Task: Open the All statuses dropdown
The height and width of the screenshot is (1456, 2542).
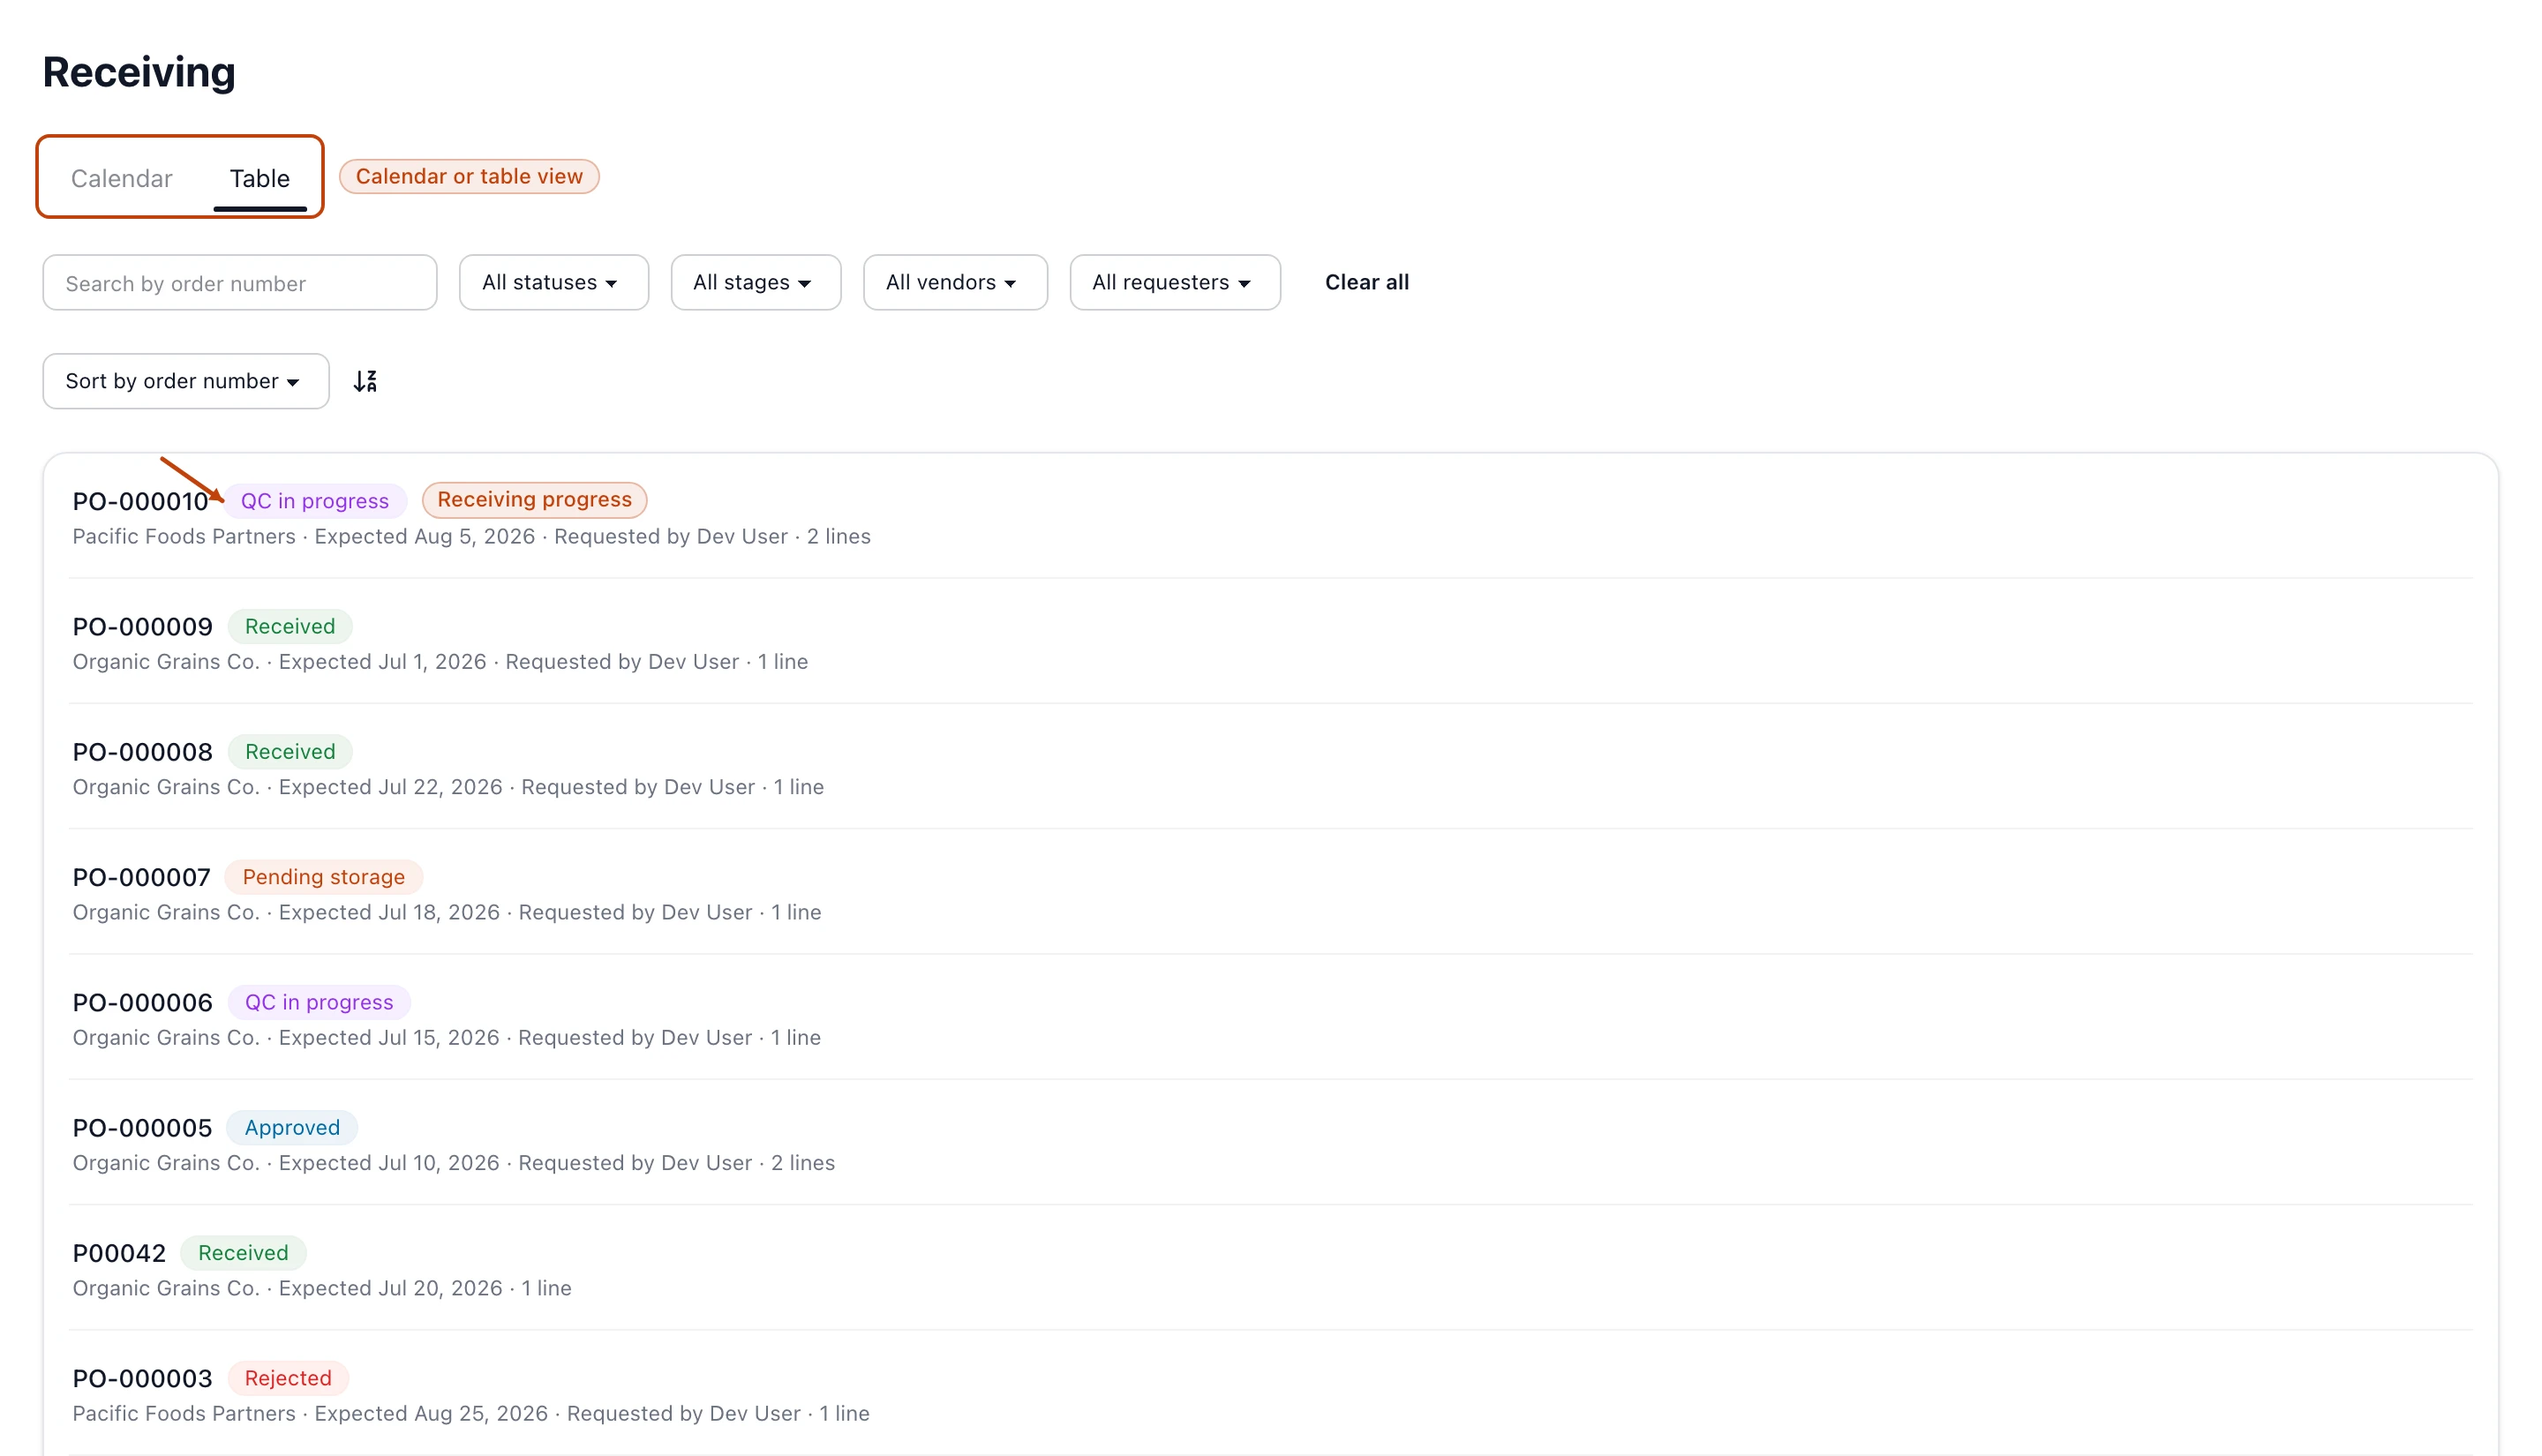Action: click(553, 283)
